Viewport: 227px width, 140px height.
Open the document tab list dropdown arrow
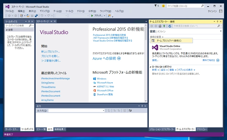(x=146, y=21)
